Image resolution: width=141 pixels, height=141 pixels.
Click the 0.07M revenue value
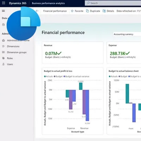(x=51, y=54)
